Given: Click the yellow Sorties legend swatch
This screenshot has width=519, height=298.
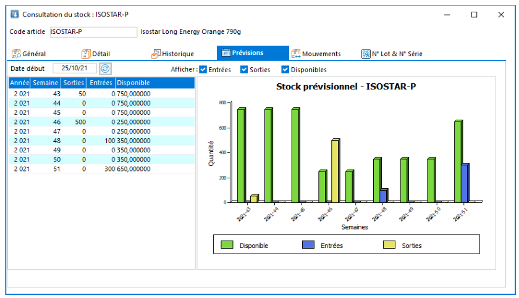Looking at the screenshot, I should (x=389, y=245).
